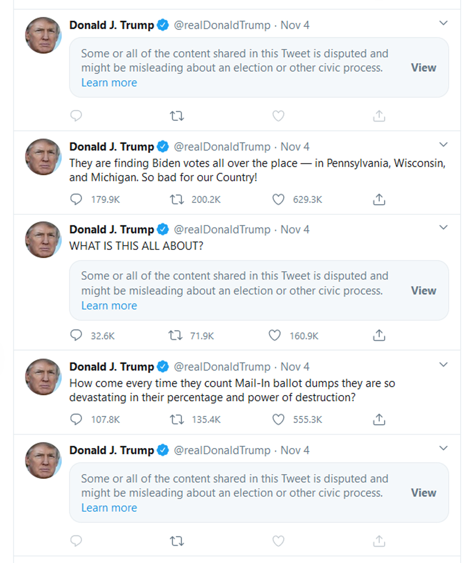This screenshot has width=475, height=563.
Task: Share the 'finding Biden votes' tweet
Action: [379, 199]
